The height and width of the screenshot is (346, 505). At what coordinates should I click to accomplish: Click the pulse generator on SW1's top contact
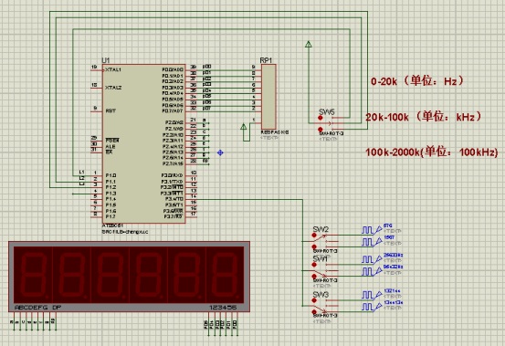[371, 259]
